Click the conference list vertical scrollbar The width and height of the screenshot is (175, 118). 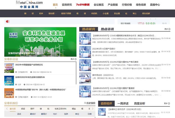(76, 73)
